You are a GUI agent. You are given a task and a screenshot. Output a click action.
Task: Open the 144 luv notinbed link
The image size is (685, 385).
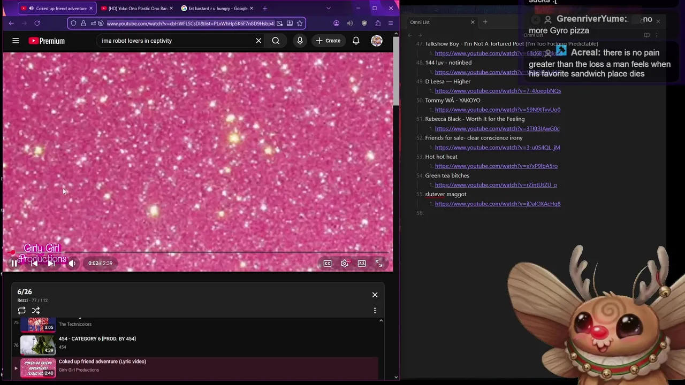(498, 72)
